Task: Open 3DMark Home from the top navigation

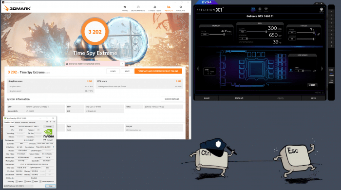Action: click(125, 8)
